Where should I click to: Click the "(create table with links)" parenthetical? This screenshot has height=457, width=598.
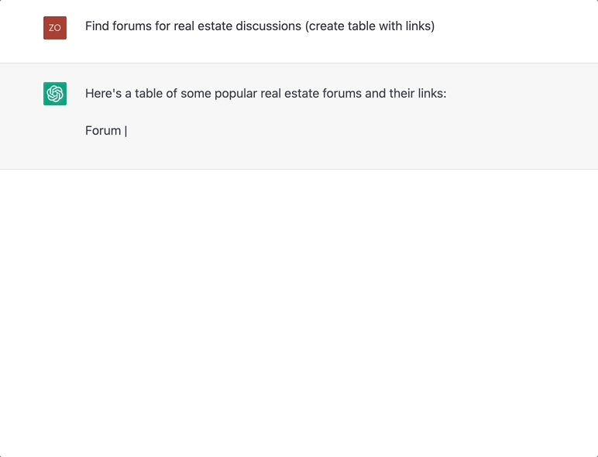(370, 26)
